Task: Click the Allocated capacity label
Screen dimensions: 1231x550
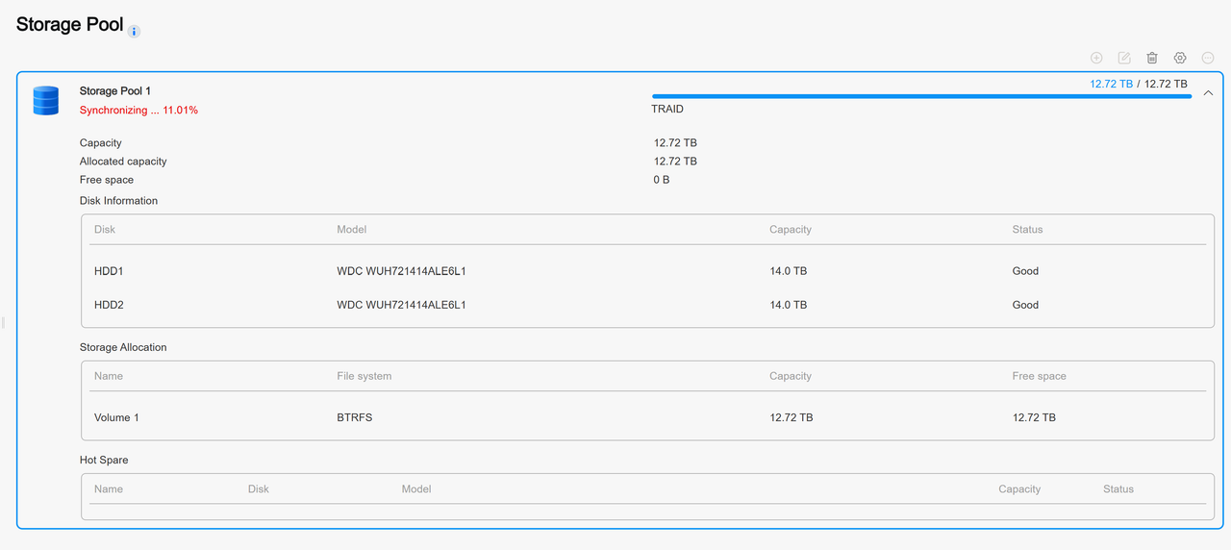Action: coord(123,162)
